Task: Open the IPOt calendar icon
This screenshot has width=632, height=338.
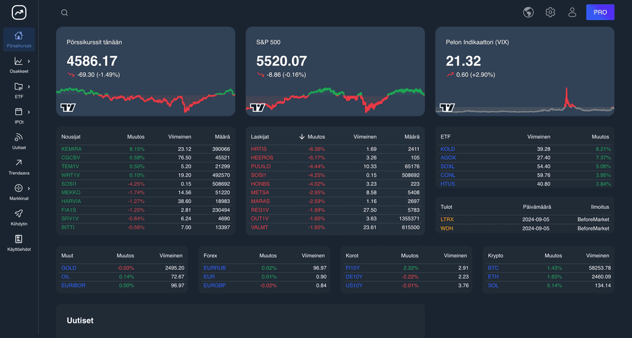Action: click(x=19, y=112)
